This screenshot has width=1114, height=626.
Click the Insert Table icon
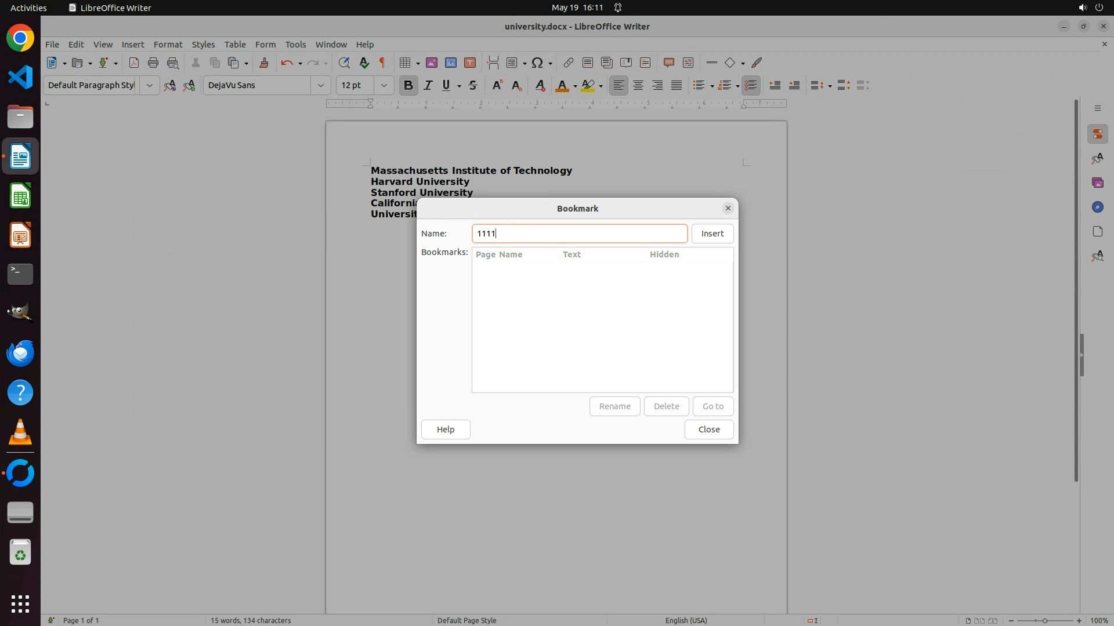pos(406,63)
